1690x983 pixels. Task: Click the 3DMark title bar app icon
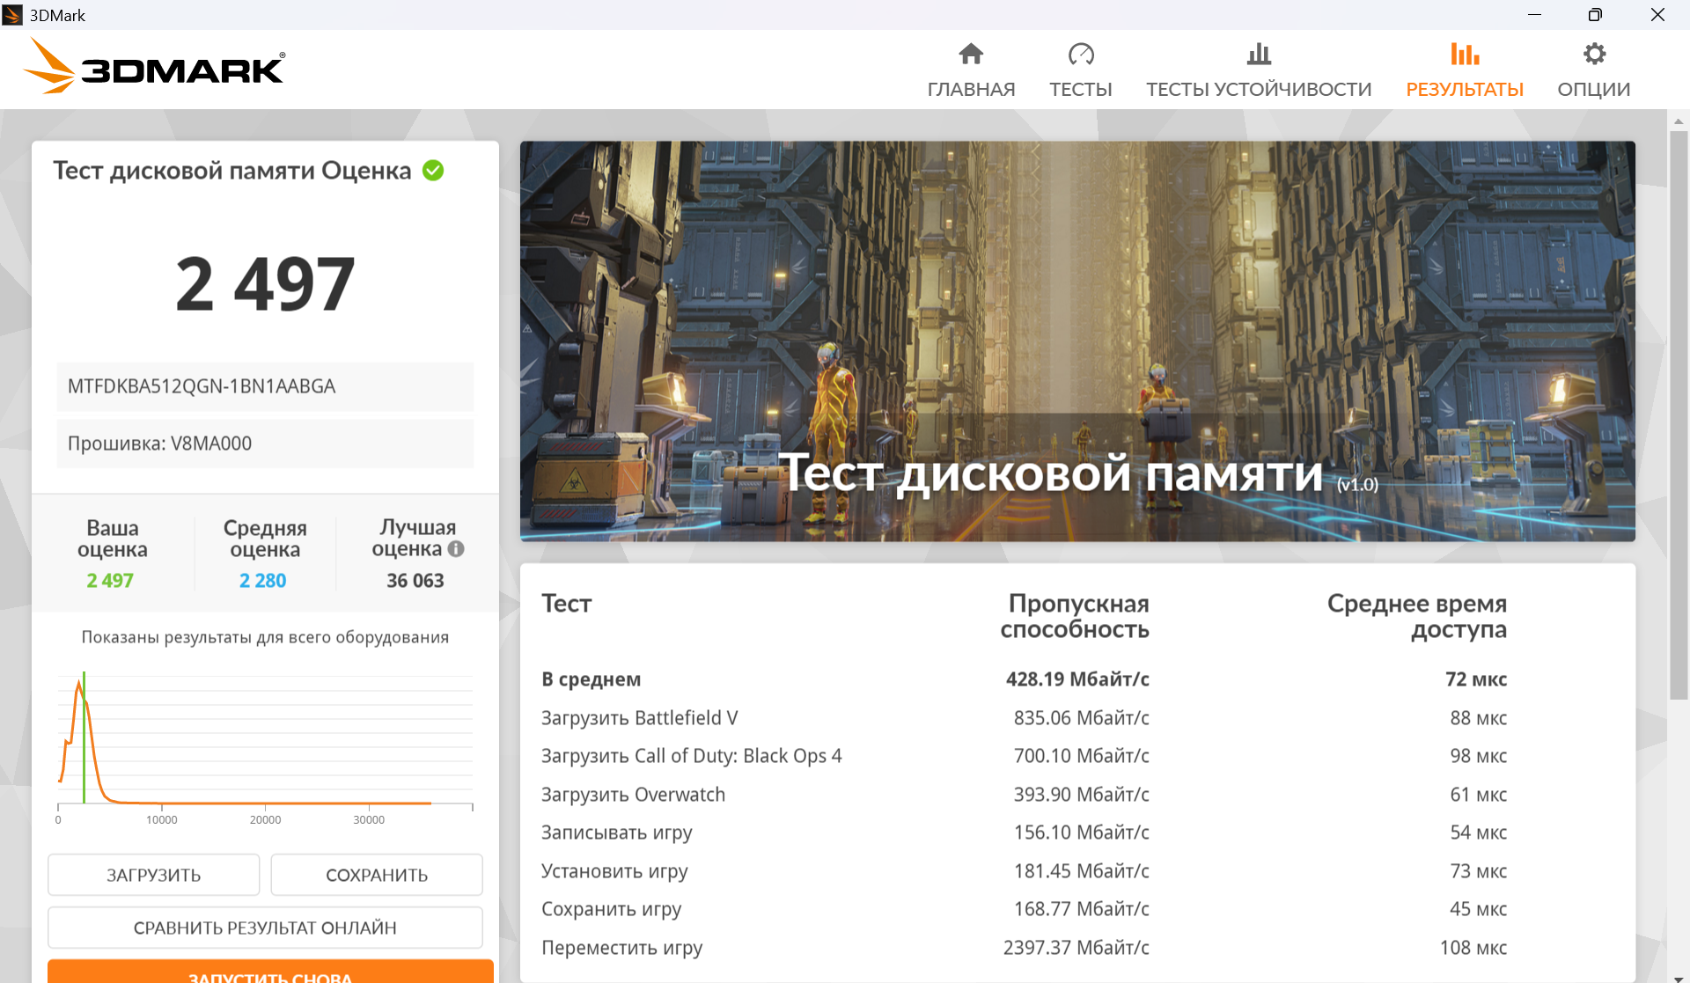12,15
